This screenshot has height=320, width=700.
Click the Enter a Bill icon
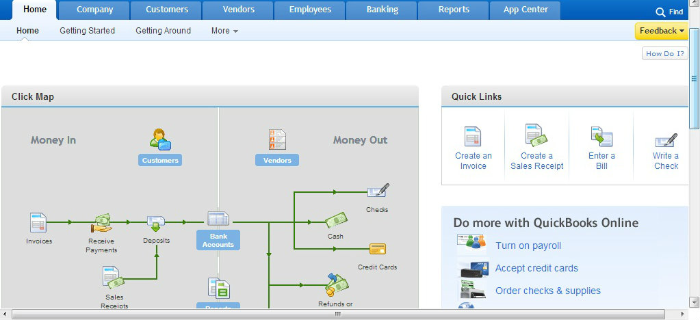tap(601, 137)
